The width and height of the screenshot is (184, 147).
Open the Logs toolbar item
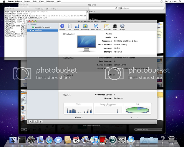tap(69, 27)
